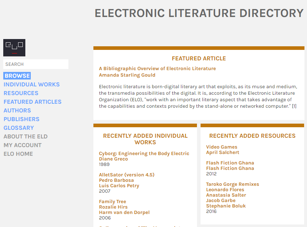The image size is (307, 227).
Task: View author Pedro Barbosa
Action: (116, 180)
